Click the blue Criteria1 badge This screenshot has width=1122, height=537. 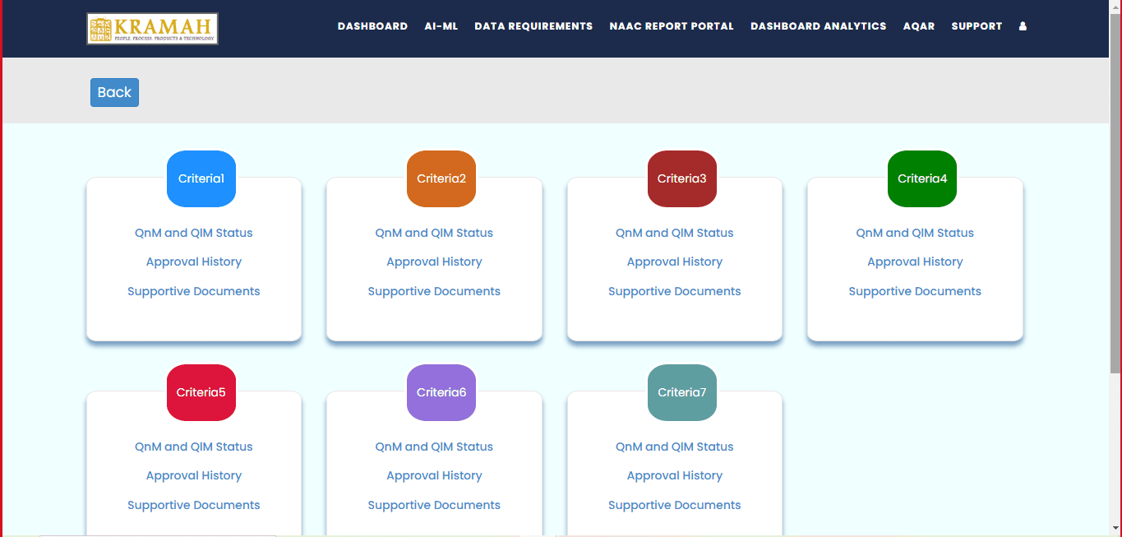(x=201, y=178)
